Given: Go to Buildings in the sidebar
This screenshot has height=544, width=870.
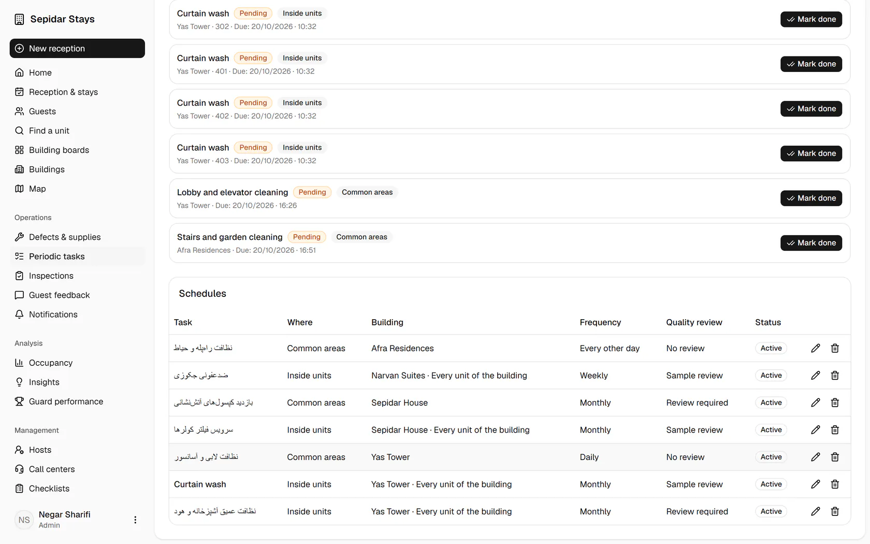Looking at the screenshot, I should [77, 169].
